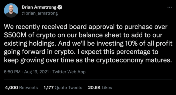Show the Likes label
176x95 pixels.
[107, 88]
